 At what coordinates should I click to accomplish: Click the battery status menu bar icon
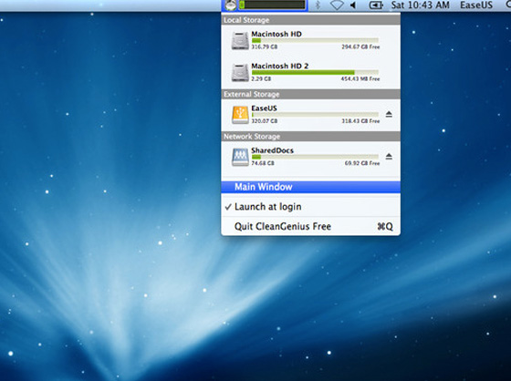pyautogui.click(x=375, y=5)
